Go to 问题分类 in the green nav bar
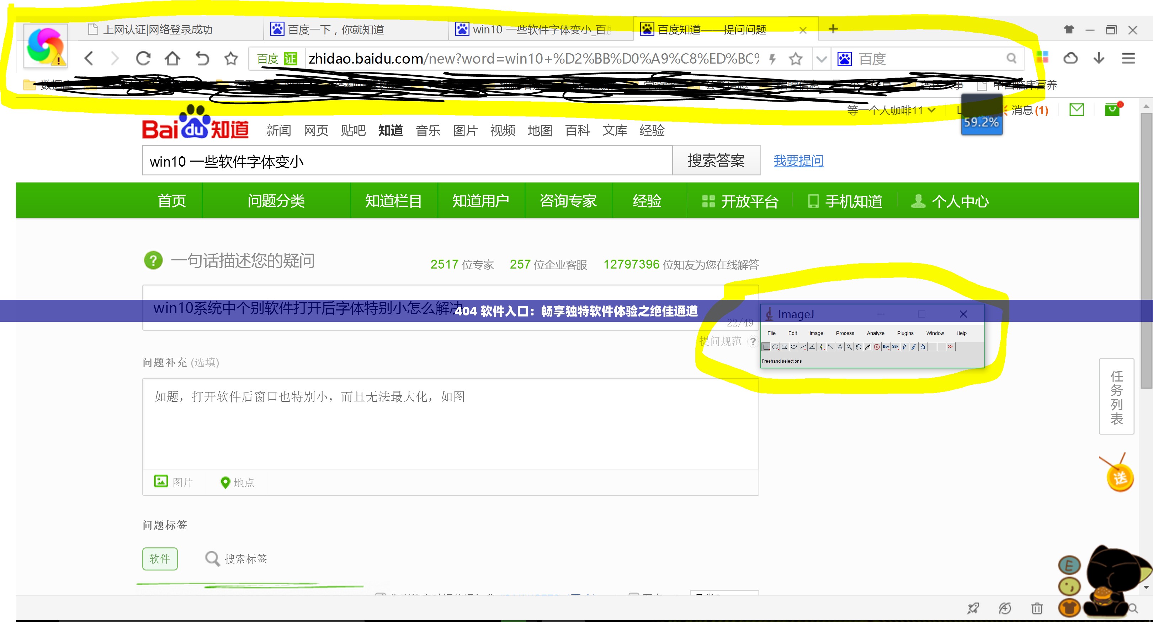The width and height of the screenshot is (1153, 622). 276,200
